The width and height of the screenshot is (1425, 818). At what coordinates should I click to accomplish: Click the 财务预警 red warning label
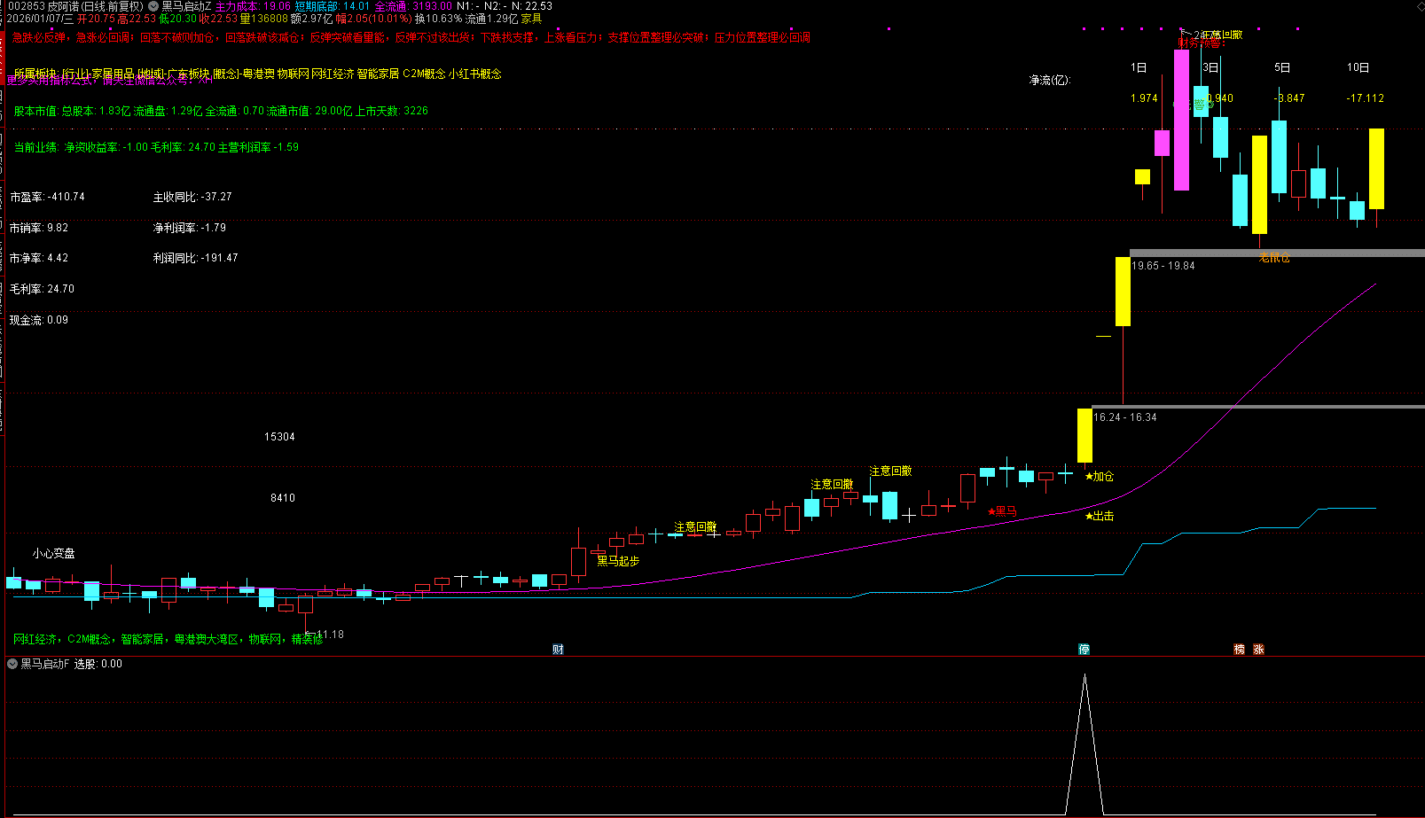pos(1200,43)
